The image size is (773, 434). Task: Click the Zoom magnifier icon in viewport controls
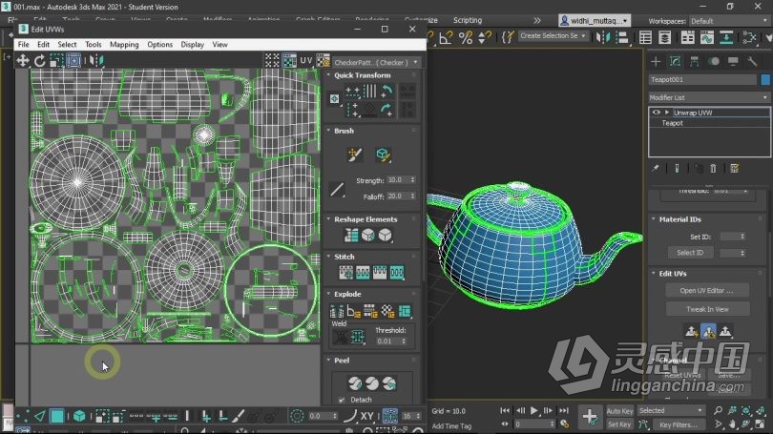[x=718, y=410]
